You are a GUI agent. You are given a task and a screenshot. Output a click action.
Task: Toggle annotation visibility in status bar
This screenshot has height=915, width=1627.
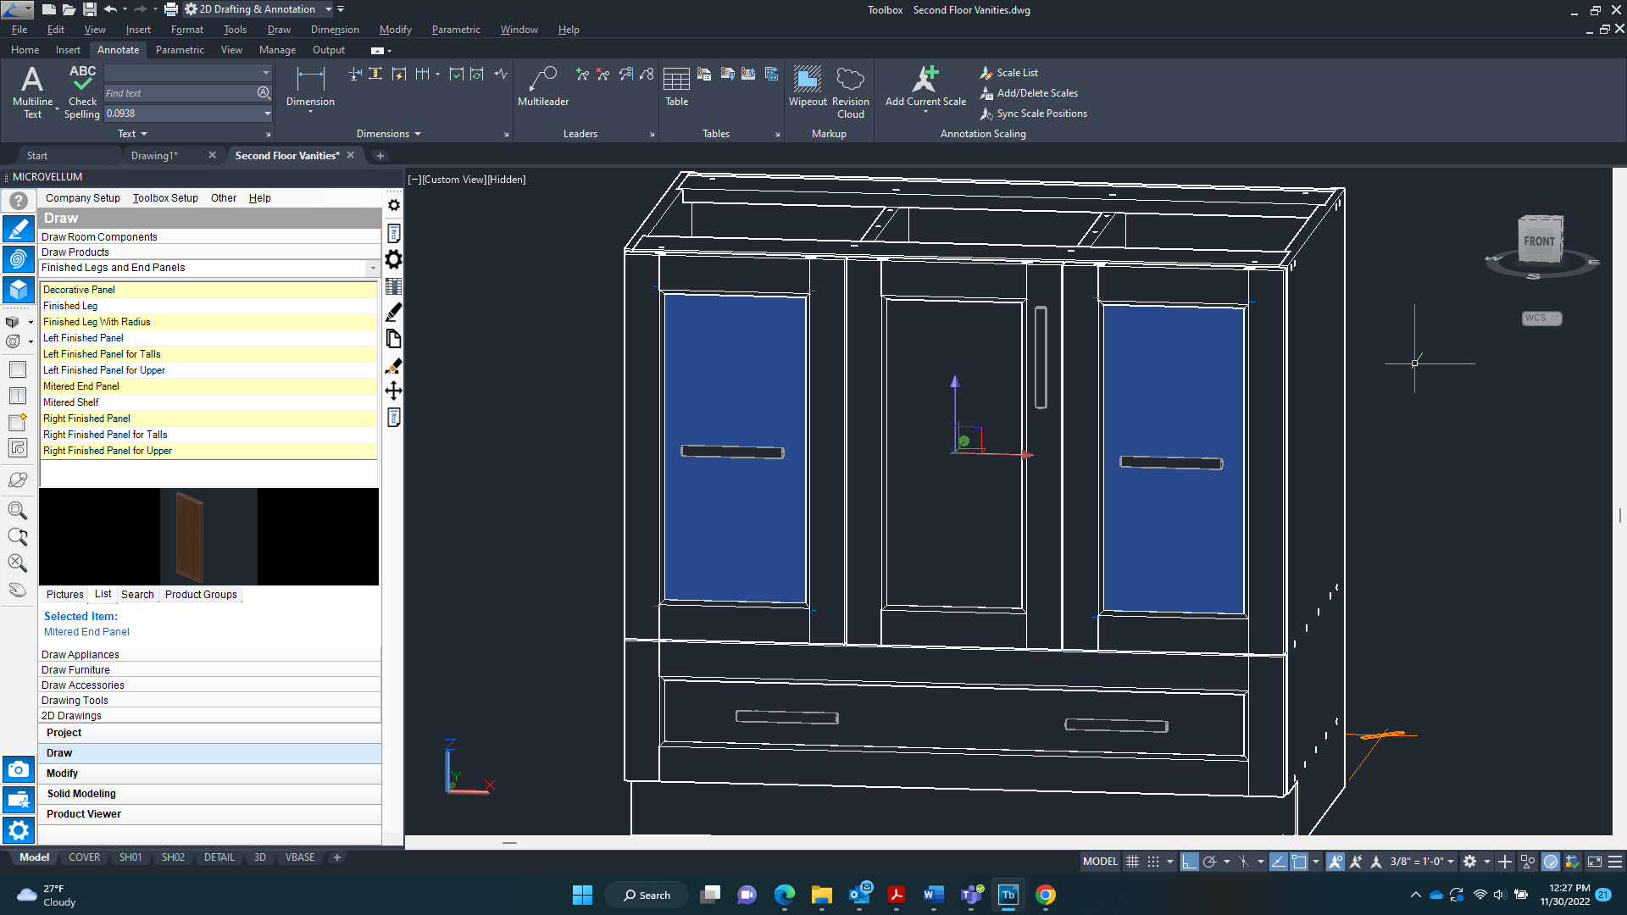pos(1335,862)
